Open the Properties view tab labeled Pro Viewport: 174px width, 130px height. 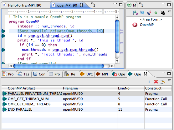point(54,74)
